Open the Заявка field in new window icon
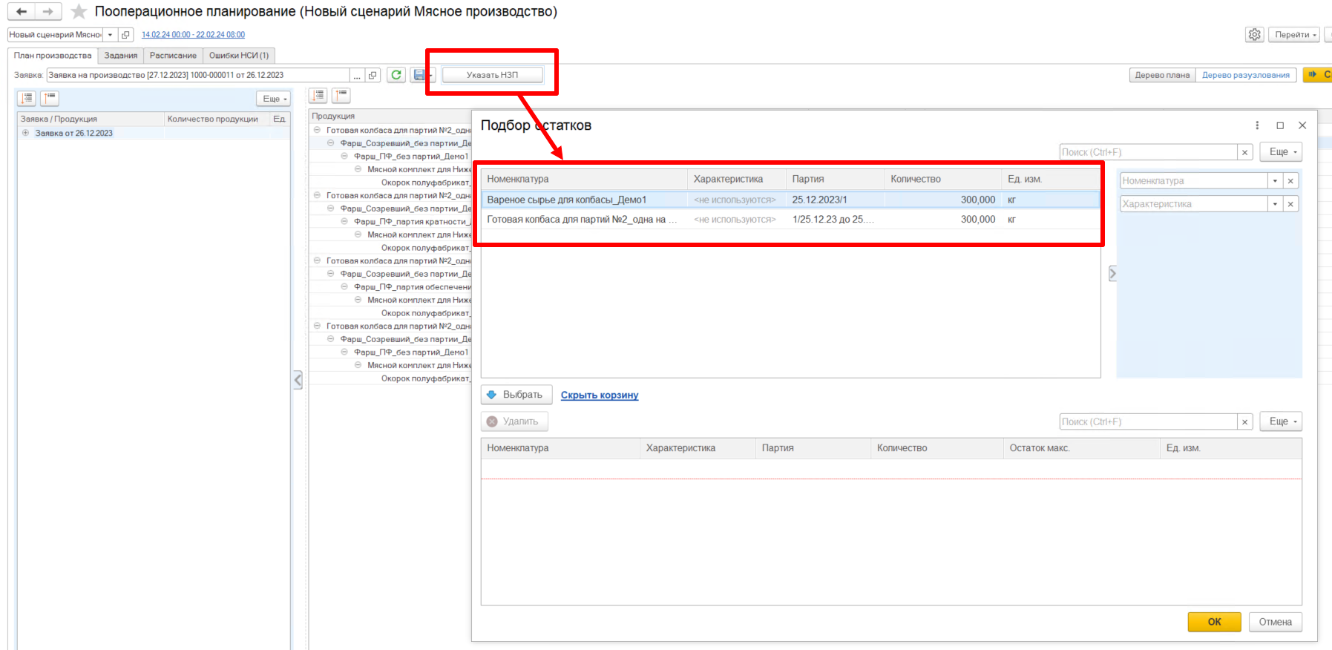The height and width of the screenshot is (650, 1332). [x=373, y=75]
